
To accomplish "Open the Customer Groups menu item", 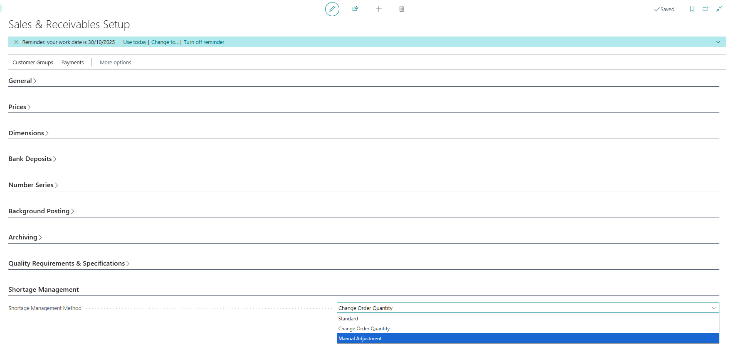I will tap(33, 63).
